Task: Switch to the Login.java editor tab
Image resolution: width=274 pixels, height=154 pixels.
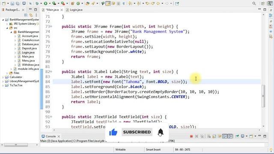Action: click(x=74, y=10)
